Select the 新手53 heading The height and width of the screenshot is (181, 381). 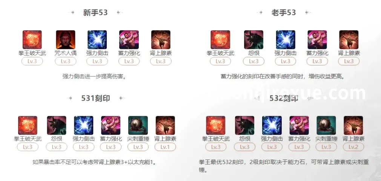click(95, 13)
